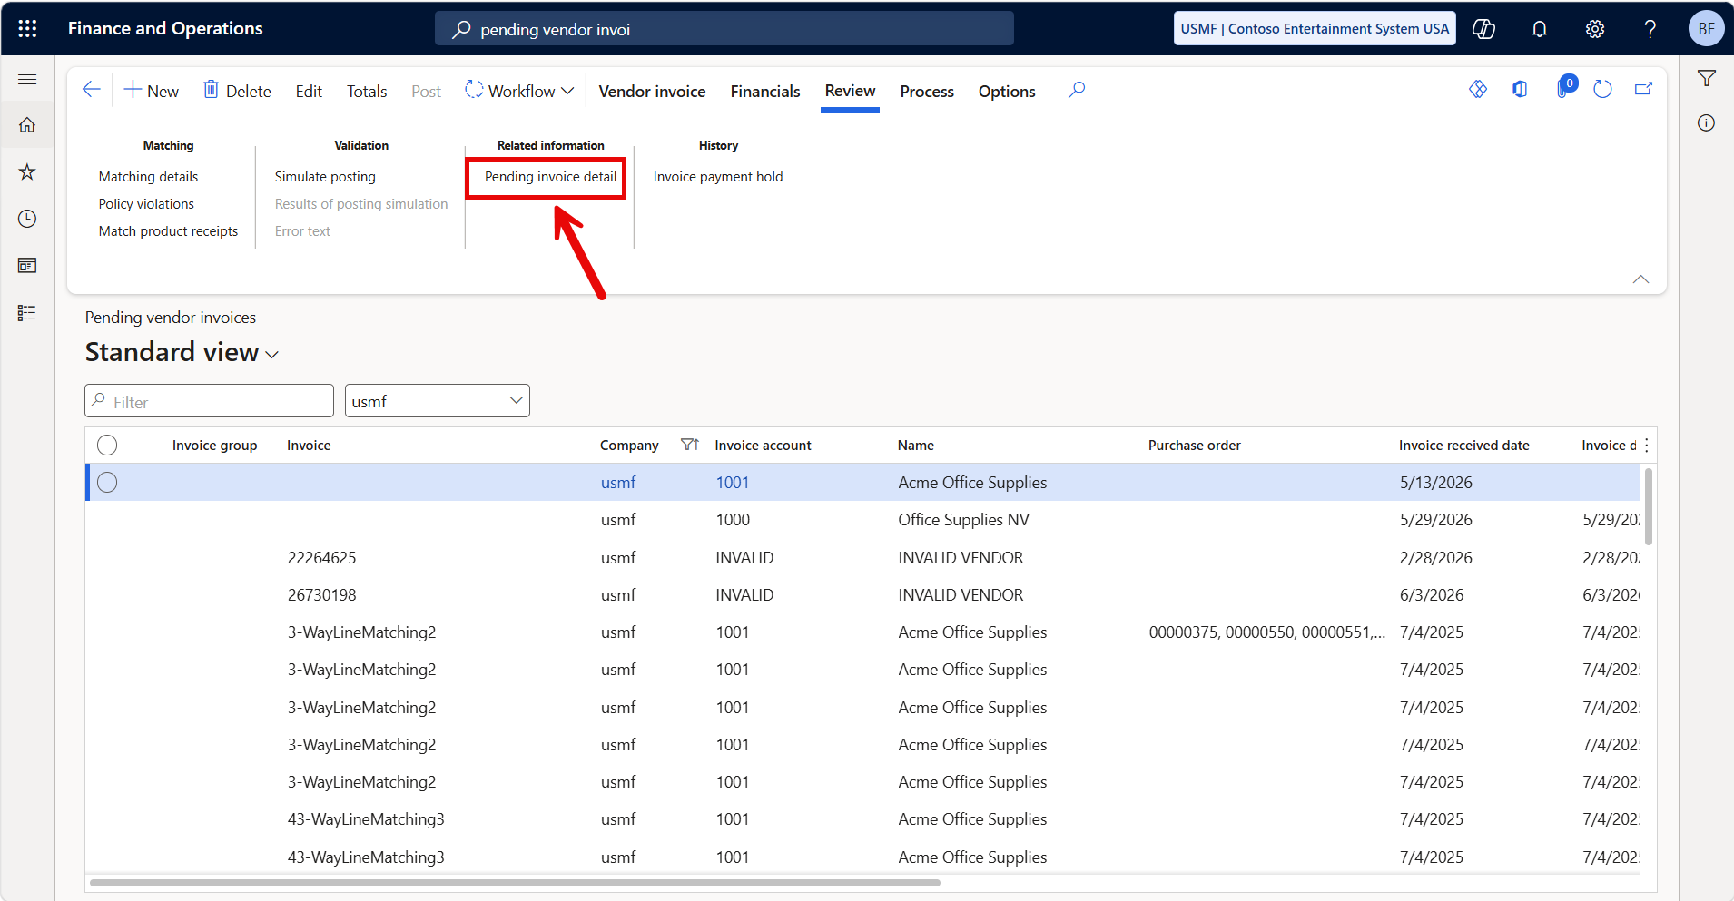Click Simulate posting
Image resolution: width=1734 pixels, height=901 pixels.
tap(325, 177)
